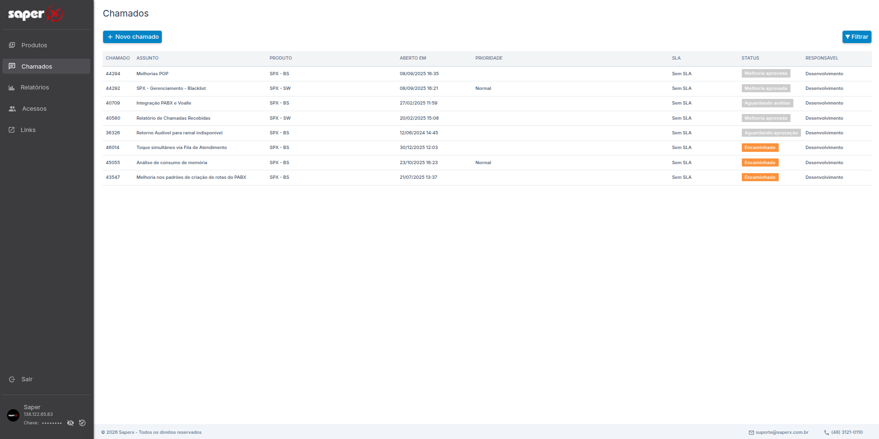Open ticket 45055 Análise de consumo de memória
Image resolution: width=879 pixels, height=439 pixels.
click(x=172, y=163)
